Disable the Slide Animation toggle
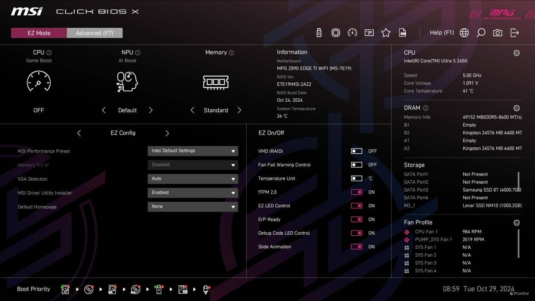The width and height of the screenshot is (535, 301). click(356, 247)
